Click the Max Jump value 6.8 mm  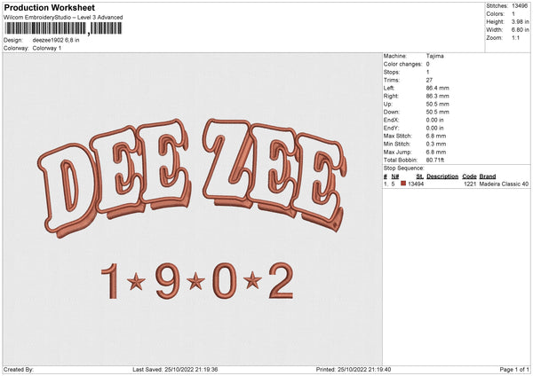436,152
